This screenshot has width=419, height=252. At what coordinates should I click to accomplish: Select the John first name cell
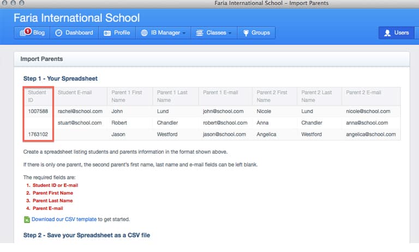(117, 112)
